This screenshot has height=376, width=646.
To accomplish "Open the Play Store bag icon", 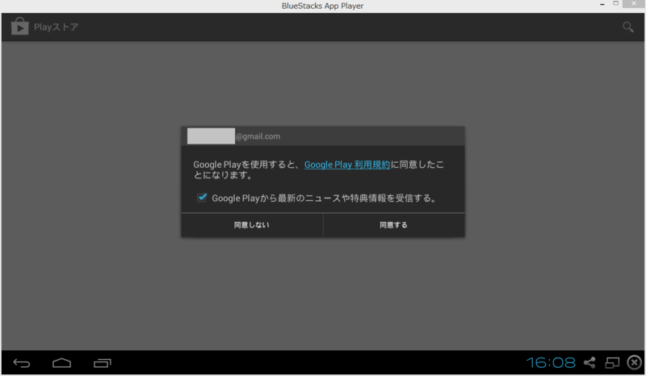I will click(x=19, y=27).
